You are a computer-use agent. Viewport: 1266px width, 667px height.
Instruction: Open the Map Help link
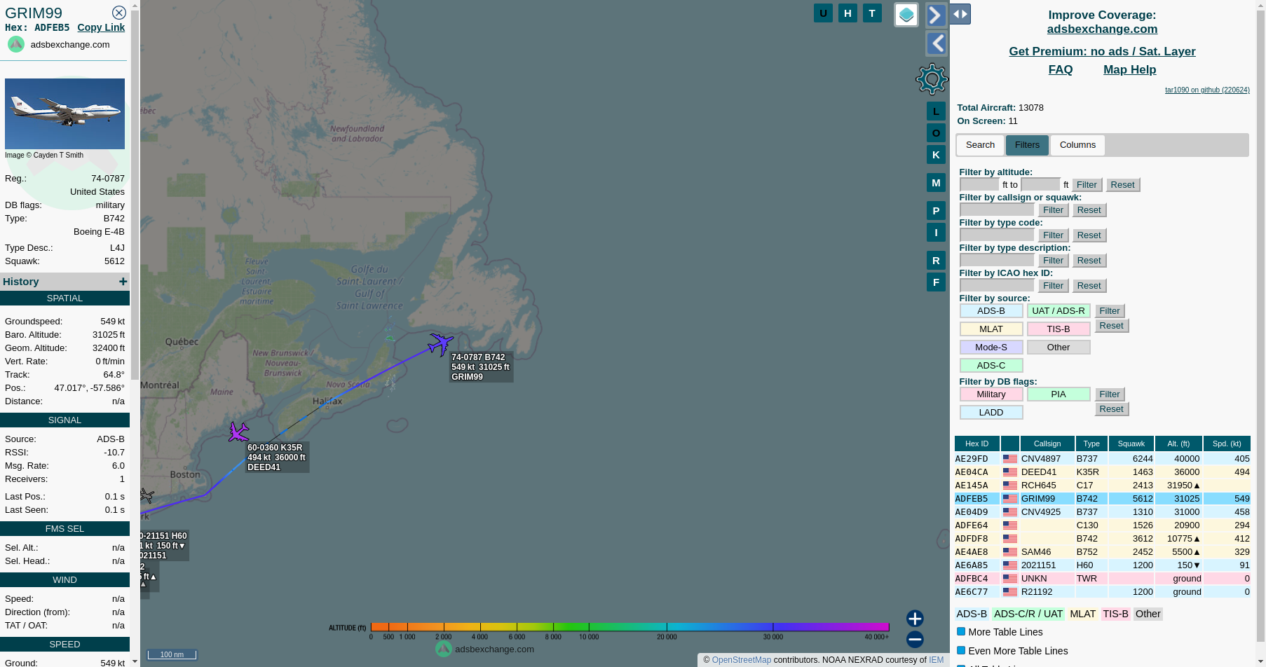point(1129,69)
